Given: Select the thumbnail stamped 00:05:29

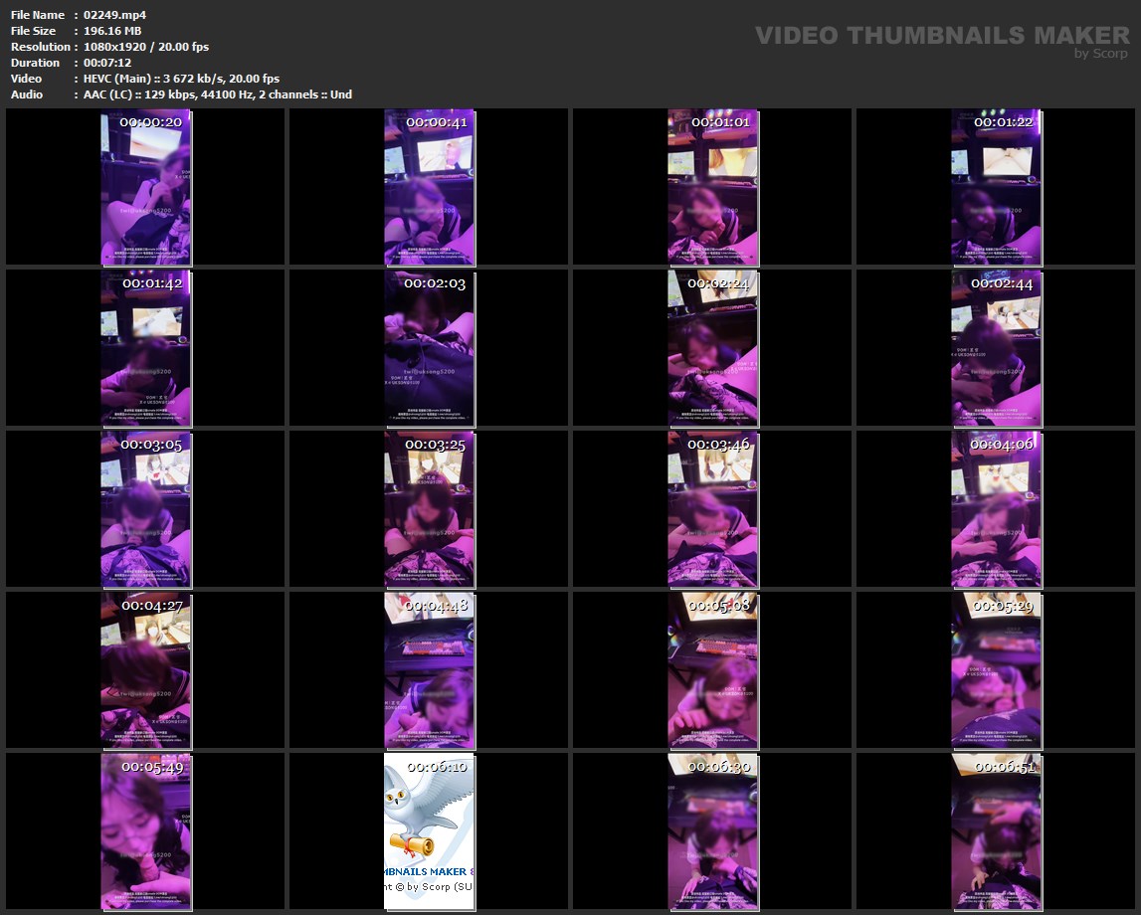Looking at the screenshot, I should click(996, 670).
